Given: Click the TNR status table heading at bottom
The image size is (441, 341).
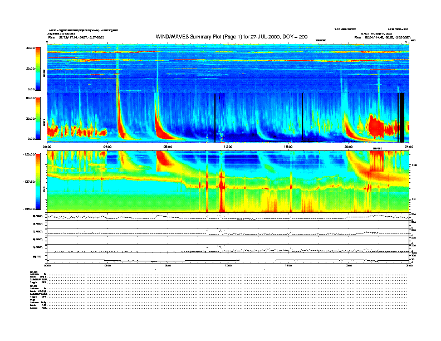Looking at the screenshot, I should [x=32, y=300].
